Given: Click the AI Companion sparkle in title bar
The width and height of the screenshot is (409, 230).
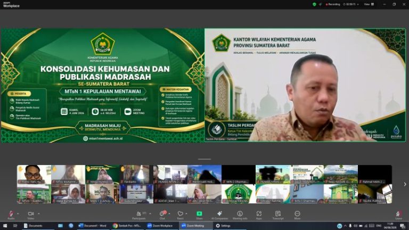Looking at the screenshot, I should pos(320,4).
